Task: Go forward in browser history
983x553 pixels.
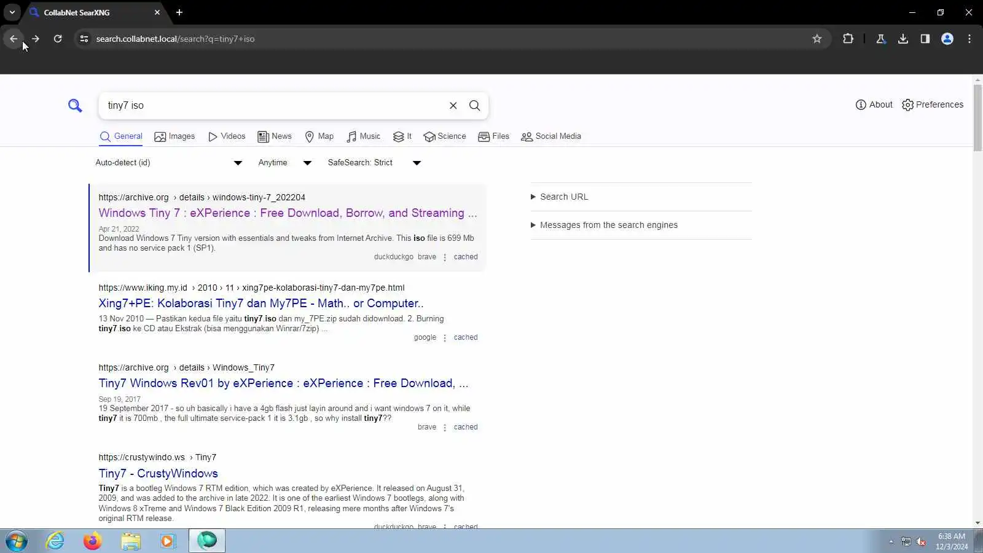Action: (36, 39)
